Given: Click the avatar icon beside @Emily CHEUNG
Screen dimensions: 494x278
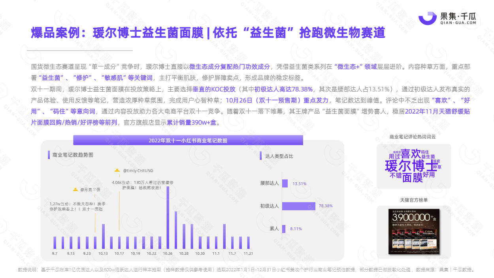Looking at the screenshot, I should [117, 170].
